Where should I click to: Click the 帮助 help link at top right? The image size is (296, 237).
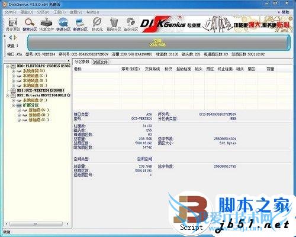click(284, 12)
